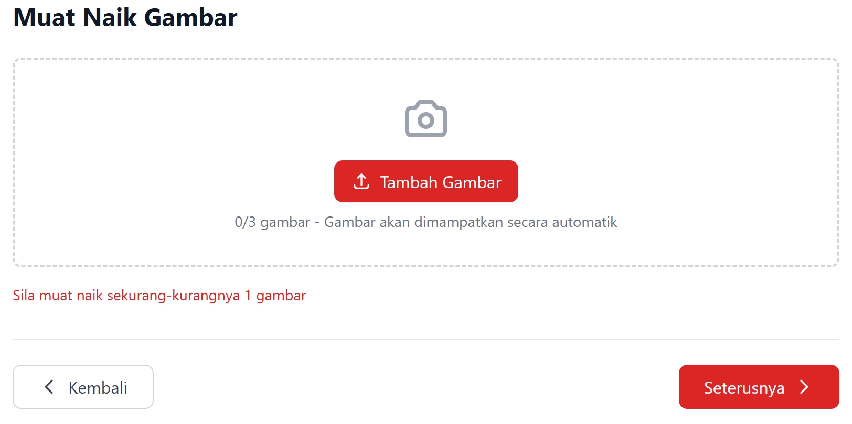Click '1 gambar' in the red validation text

click(x=275, y=296)
